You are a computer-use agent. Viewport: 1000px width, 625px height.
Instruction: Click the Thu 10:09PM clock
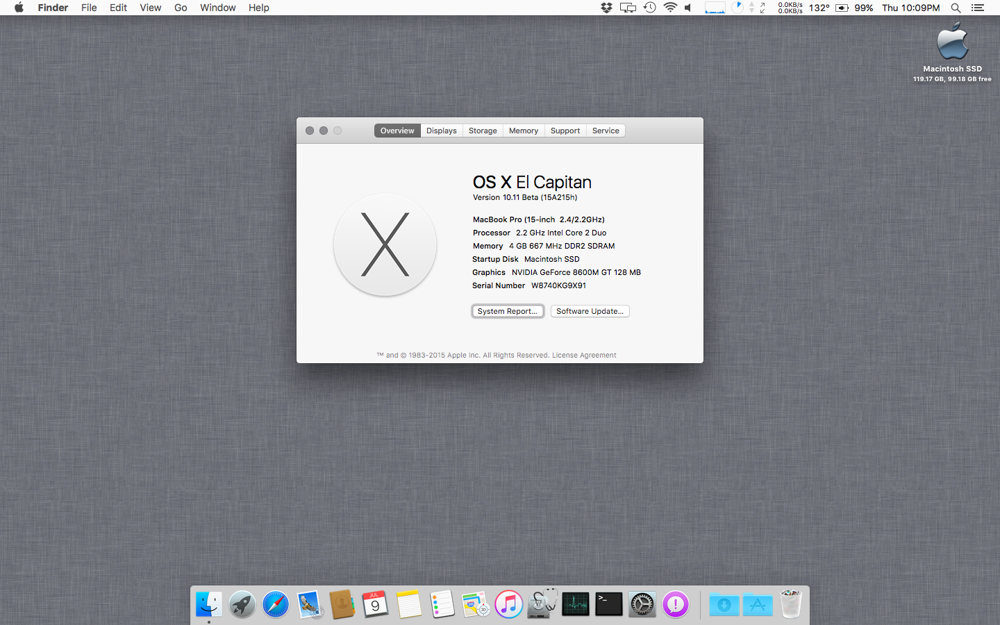911,8
